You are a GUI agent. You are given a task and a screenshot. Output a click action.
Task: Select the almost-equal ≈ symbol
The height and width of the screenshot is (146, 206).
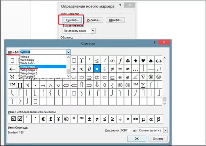point(128,69)
